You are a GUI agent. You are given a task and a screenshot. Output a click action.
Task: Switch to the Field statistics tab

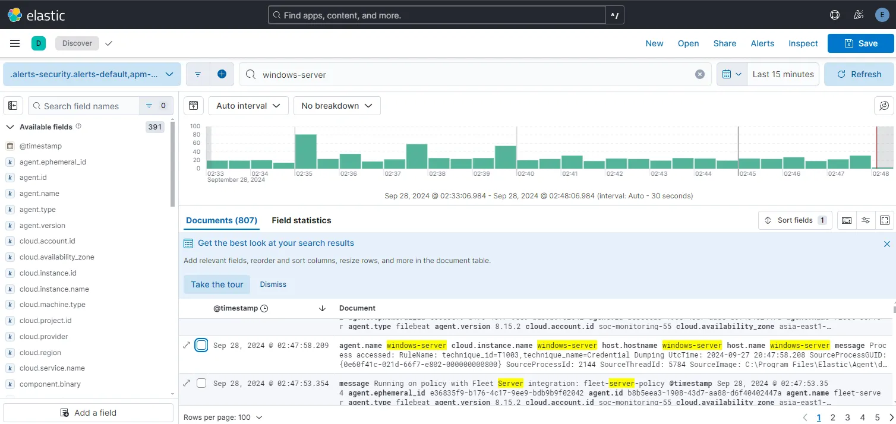click(301, 220)
